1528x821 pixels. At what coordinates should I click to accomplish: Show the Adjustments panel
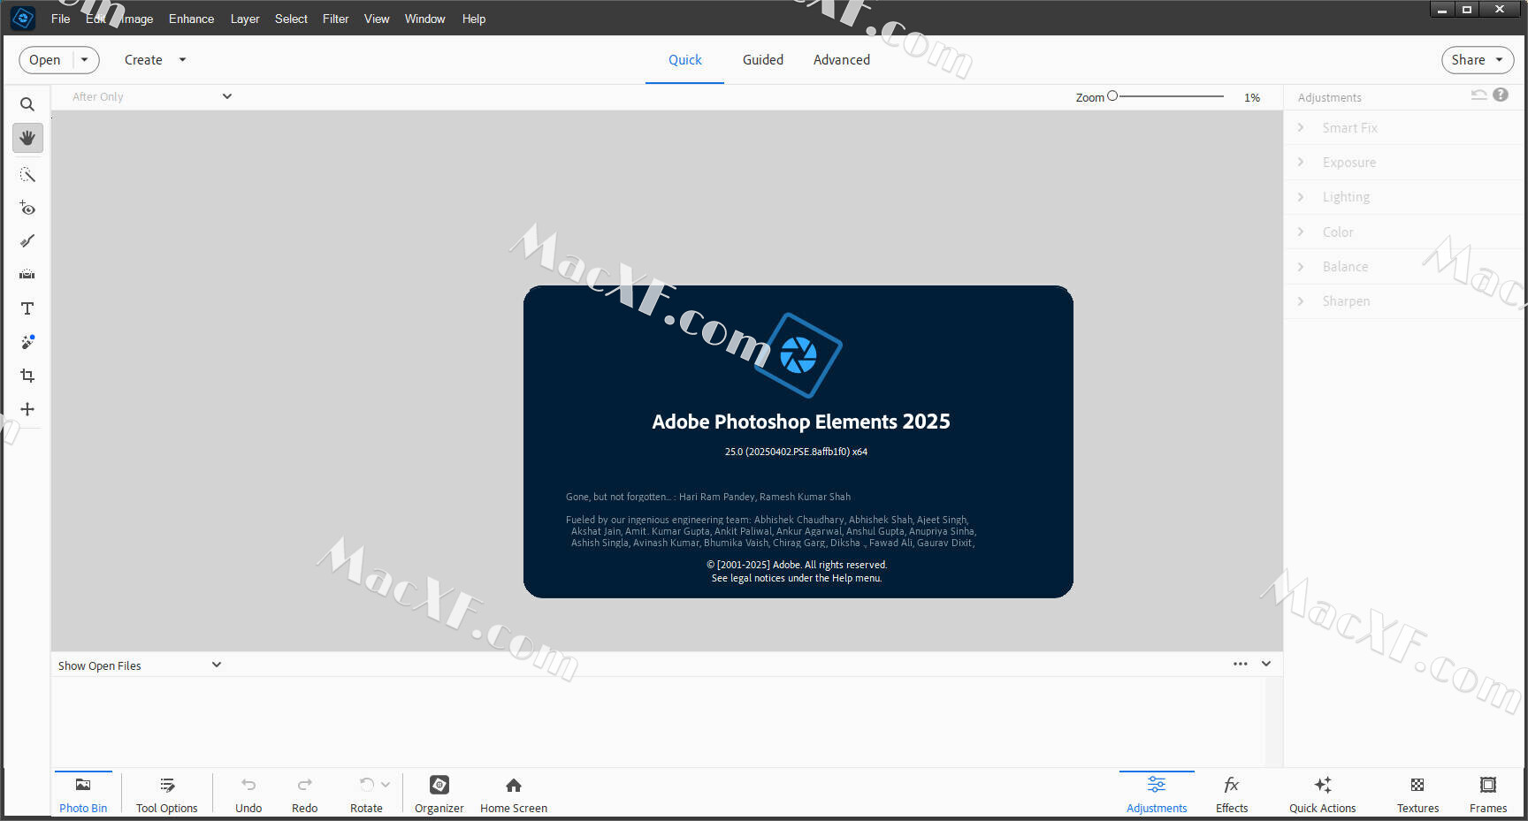pos(1157,794)
